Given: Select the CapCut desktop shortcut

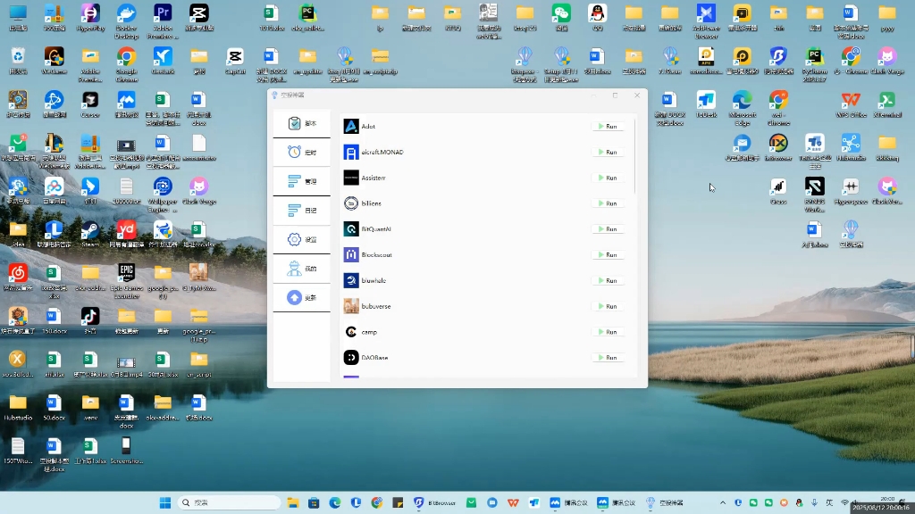Looking at the screenshot, I should coord(235,62).
